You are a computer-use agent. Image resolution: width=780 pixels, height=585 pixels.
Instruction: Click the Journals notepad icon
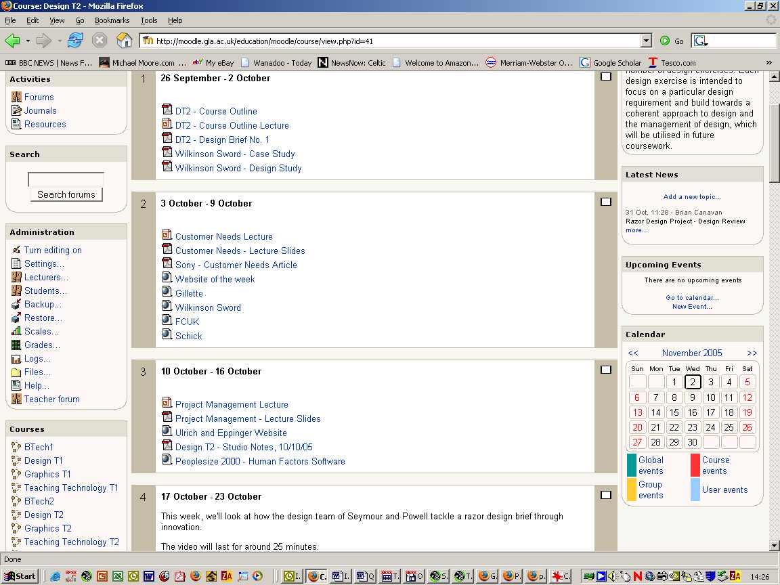click(16, 110)
